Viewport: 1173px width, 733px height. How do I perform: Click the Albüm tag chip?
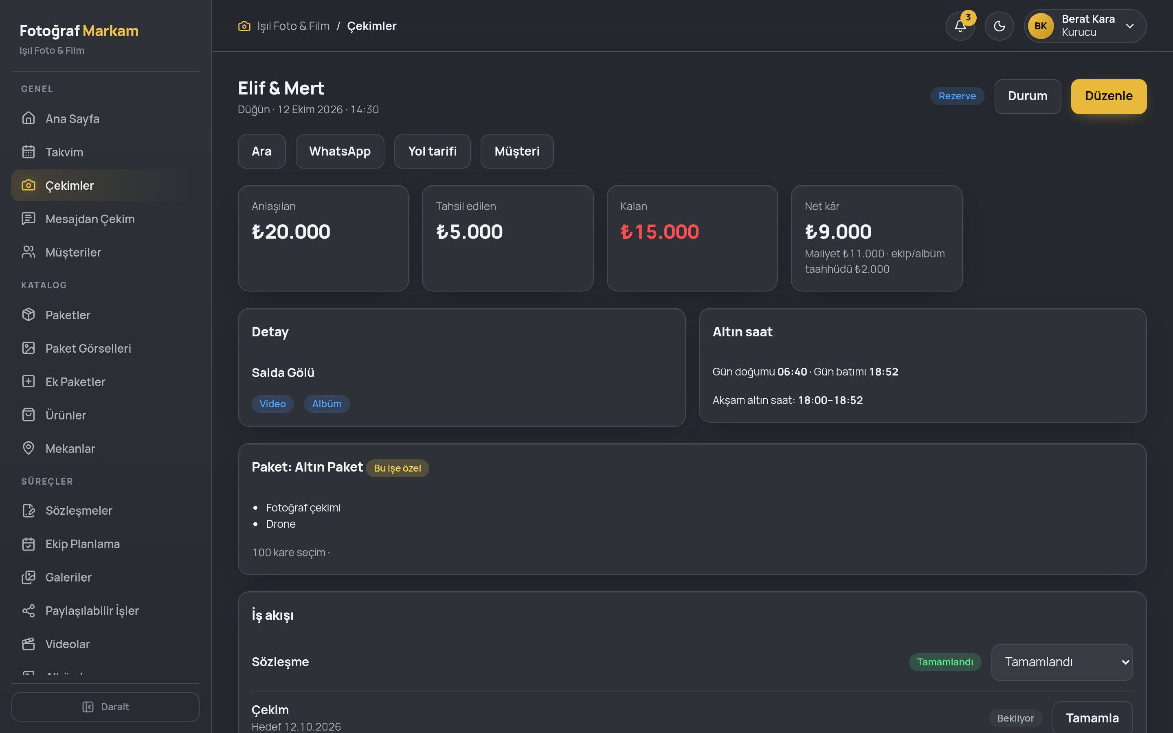(327, 404)
